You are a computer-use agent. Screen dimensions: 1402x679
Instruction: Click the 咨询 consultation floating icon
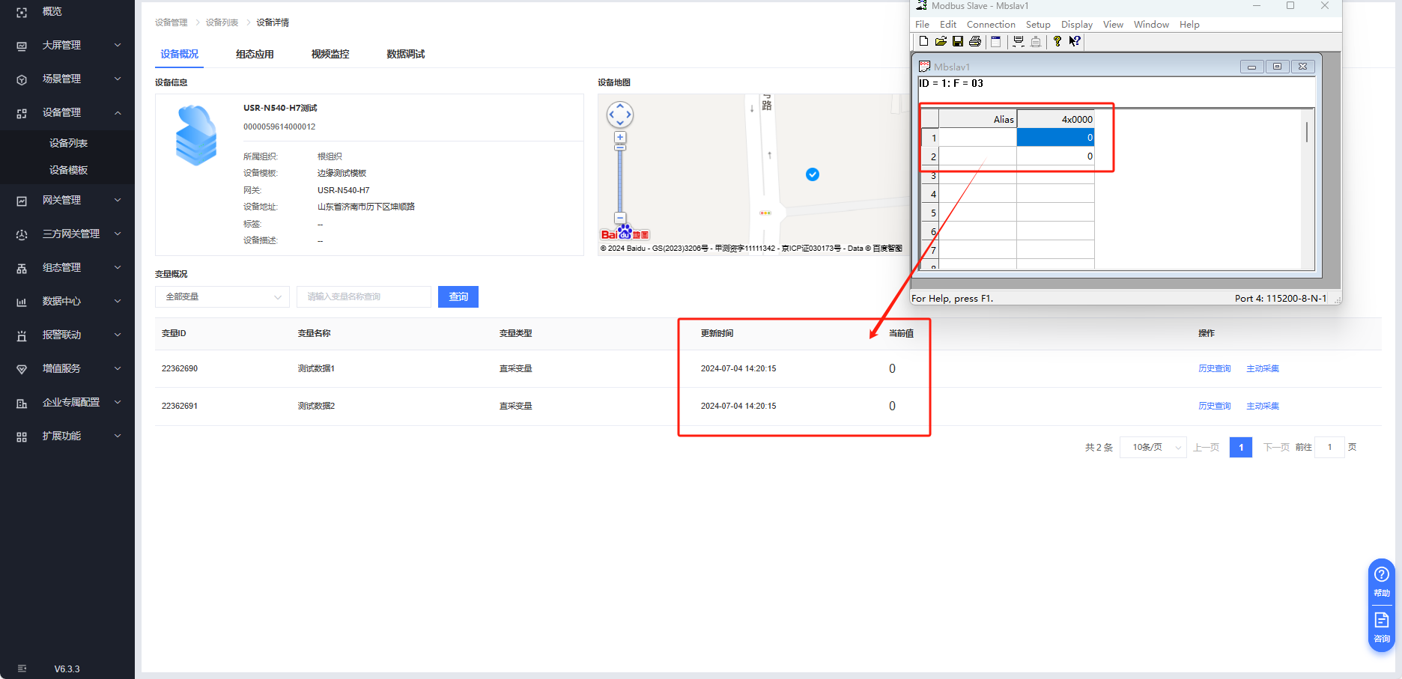pos(1382,626)
